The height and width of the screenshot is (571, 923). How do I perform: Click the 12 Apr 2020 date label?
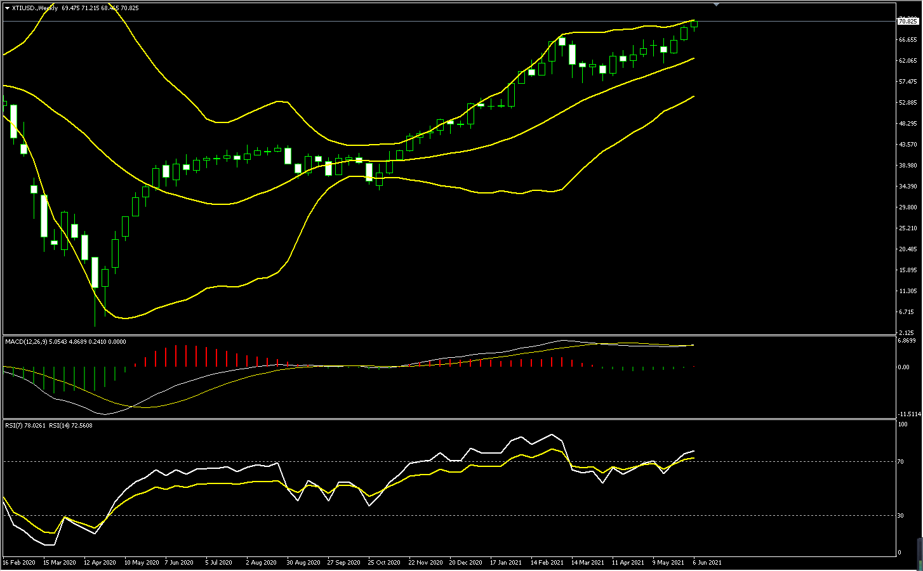coord(100,563)
